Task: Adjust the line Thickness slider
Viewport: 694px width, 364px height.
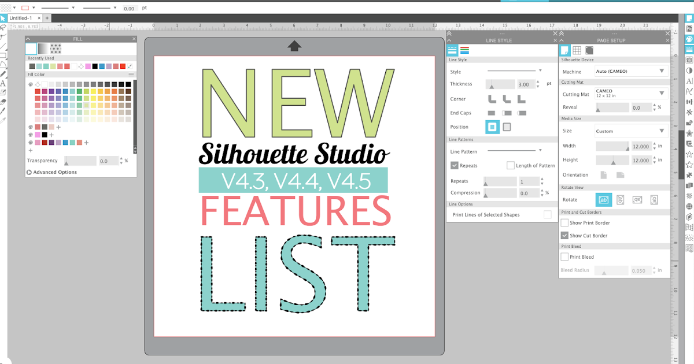Action: pyautogui.click(x=500, y=84)
